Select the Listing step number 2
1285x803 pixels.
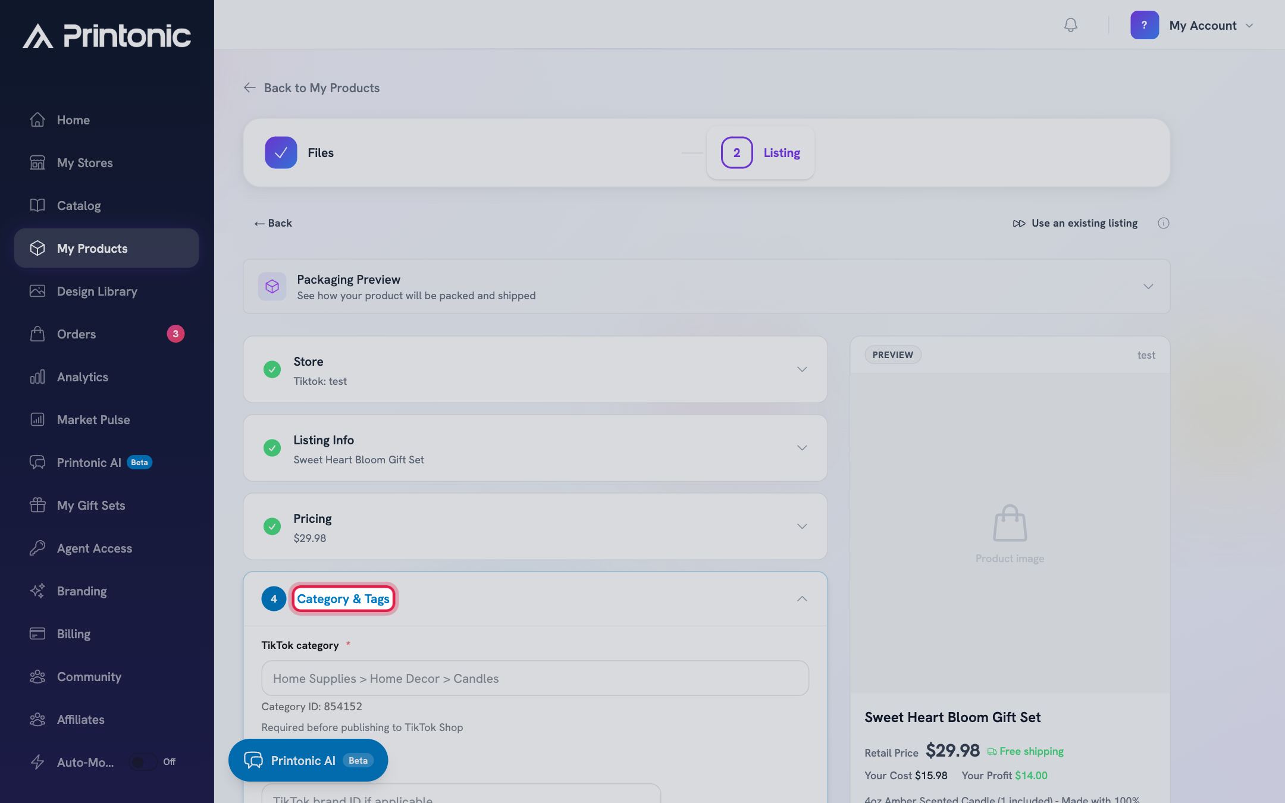[736, 153]
